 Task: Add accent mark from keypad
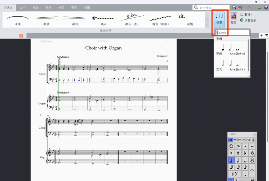[x=238, y=146]
